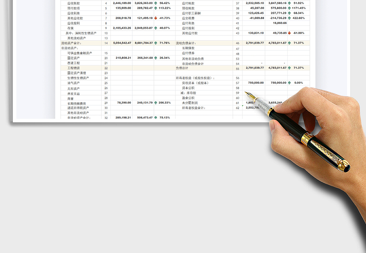Click the green up arrow beside 422.60%
The image size is (366, 253).
[289, 18]
